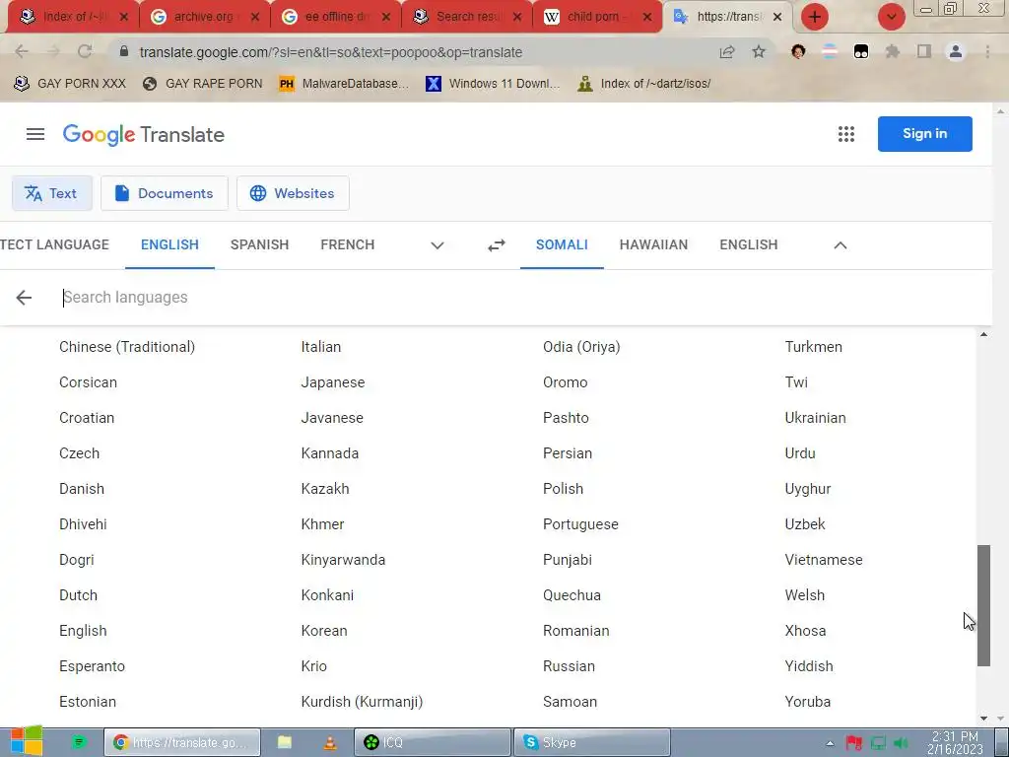Expand more source languages chevron
This screenshot has height=757, width=1009.
437,245
